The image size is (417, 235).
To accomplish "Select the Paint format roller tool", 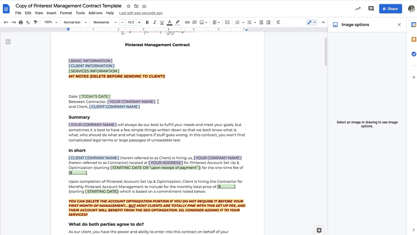I will pos(35,23).
